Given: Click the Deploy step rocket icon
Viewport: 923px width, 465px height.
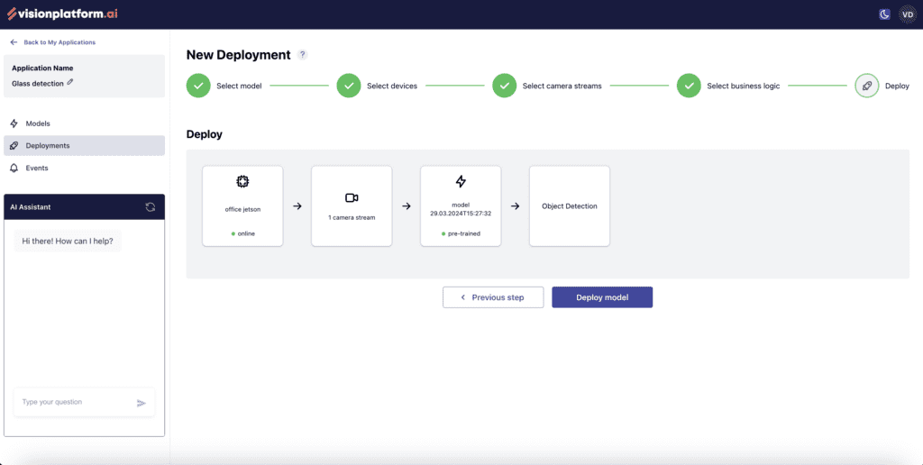Looking at the screenshot, I should pyautogui.click(x=866, y=86).
